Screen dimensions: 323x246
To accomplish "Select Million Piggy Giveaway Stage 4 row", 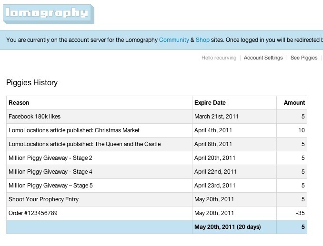I will point(50,172).
